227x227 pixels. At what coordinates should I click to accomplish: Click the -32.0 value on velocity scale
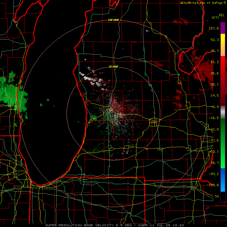click(214, 129)
